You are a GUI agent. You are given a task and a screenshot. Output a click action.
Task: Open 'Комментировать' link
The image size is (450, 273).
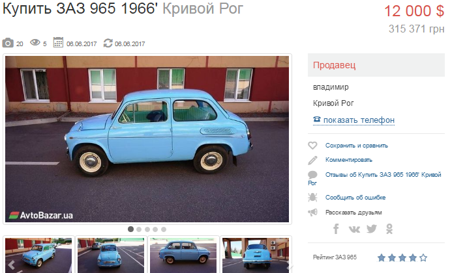click(x=349, y=160)
